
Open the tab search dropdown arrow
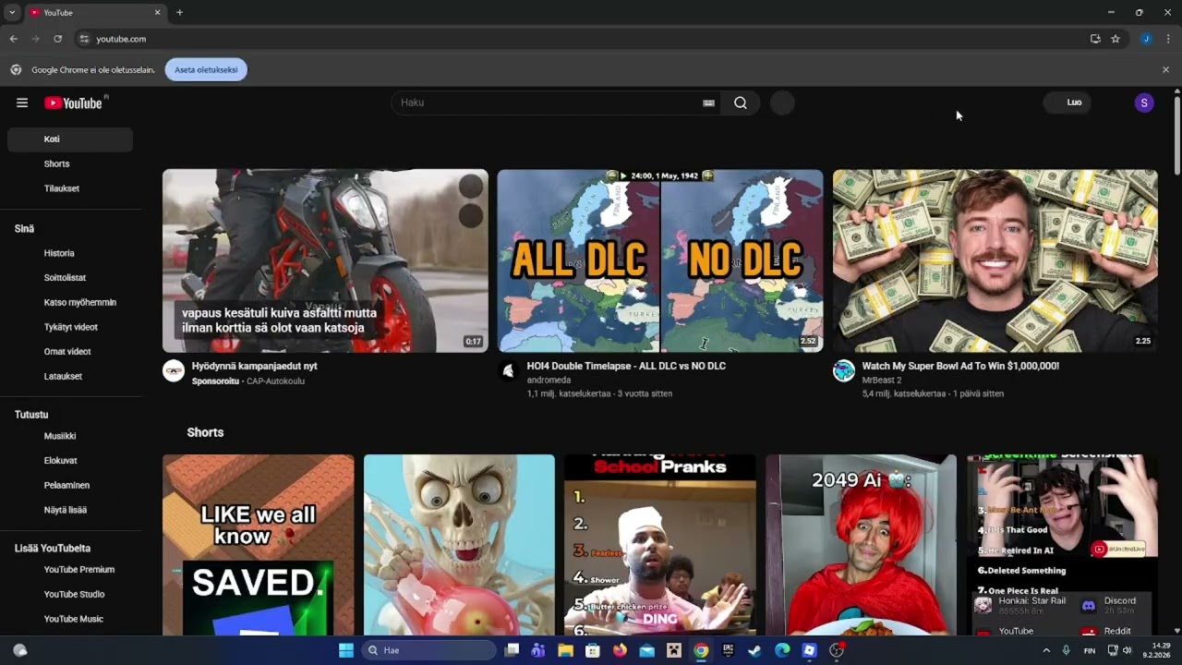point(12,12)
